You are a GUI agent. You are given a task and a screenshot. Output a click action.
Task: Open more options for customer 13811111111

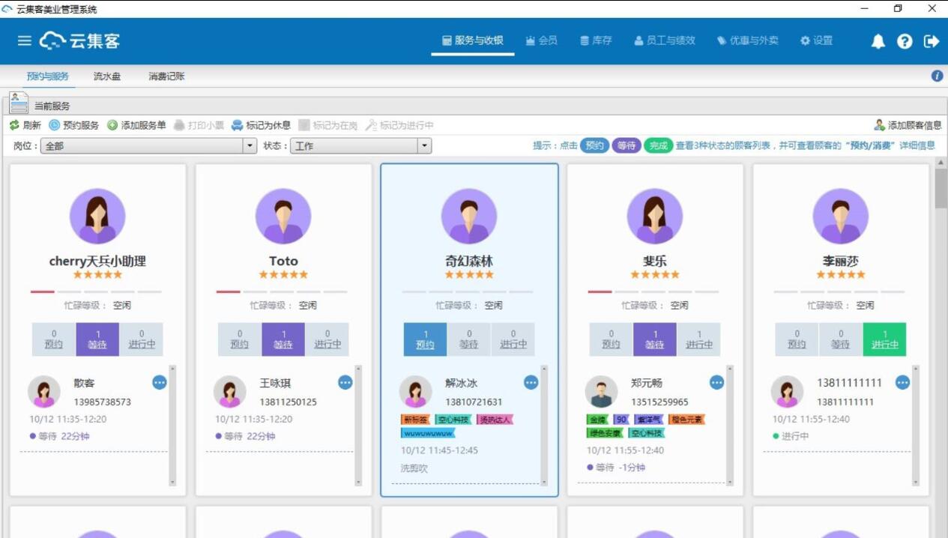(902, 382)
